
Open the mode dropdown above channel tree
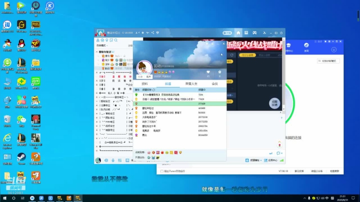point(102,45)
